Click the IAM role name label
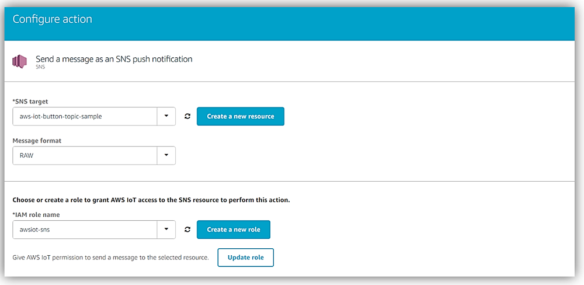 (x=36, y=214)
